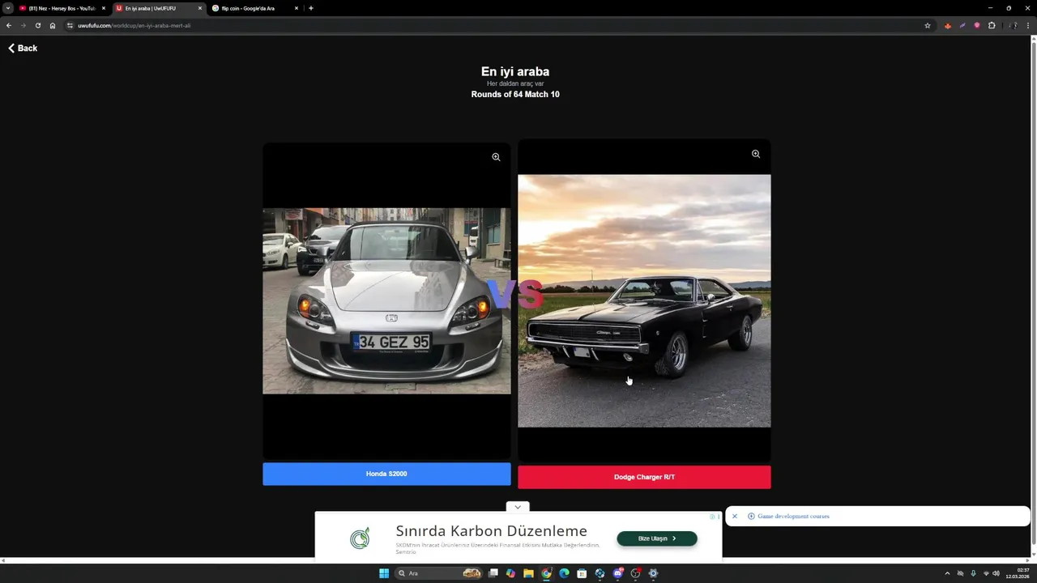Open the tab search dropdown
The width and height of the screenshot is (1037, 583).
pyautogui.click(x=8, y=8)
